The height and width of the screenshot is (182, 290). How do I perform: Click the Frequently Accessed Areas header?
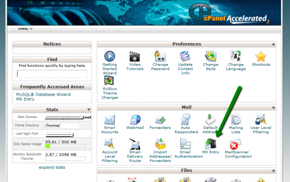[52, 87]
